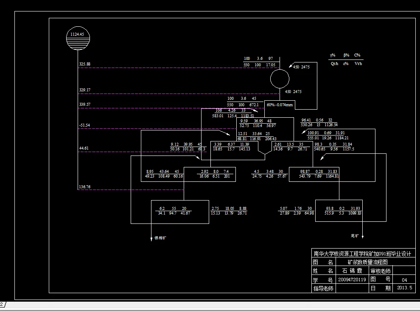Select the 50.16 value
The width and height of the screenshot is (420, 311).
[175, 149]
